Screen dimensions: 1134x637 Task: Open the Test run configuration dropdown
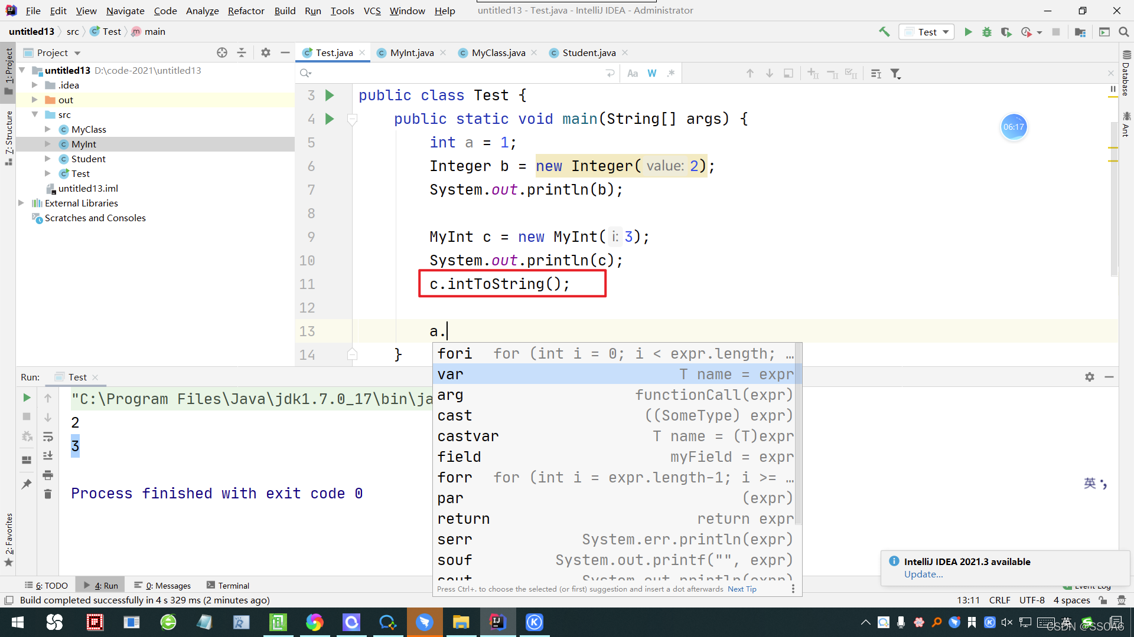(927, 32)
